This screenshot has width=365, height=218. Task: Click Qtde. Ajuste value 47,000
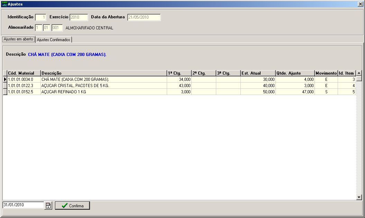(x=295, y=92)
